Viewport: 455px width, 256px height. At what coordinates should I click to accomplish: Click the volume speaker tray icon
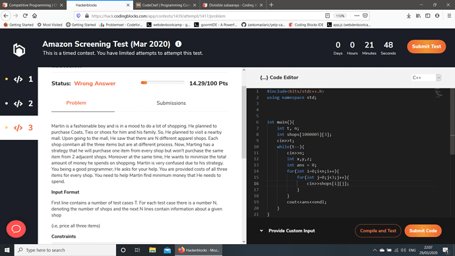coord(404,250)
